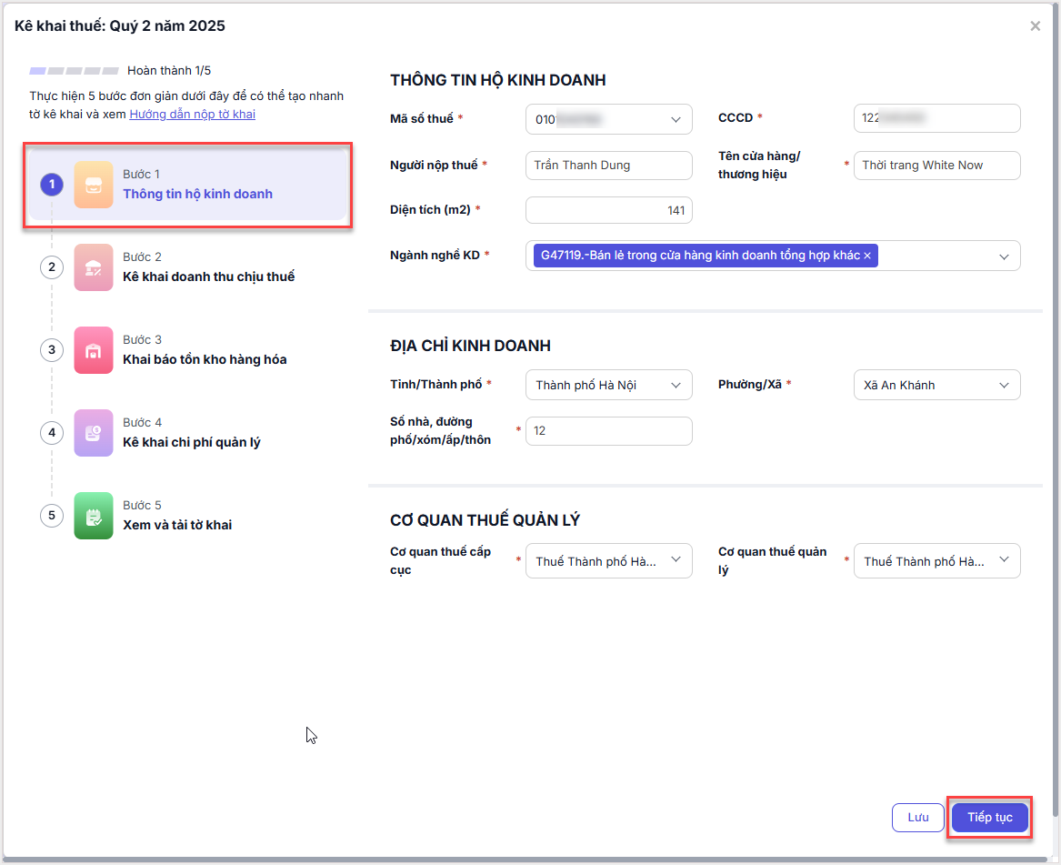Expand the Phường/Xã dropdown

[1004, 386]
